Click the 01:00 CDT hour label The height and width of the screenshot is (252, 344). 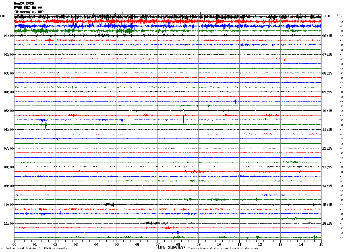pyautogui.click(x=9, y=36)
